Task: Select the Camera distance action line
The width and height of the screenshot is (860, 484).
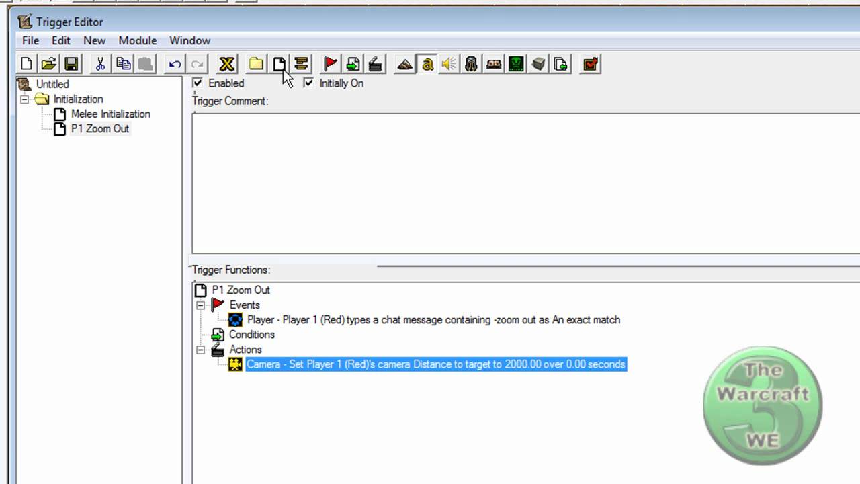Action: pos(436,364)
